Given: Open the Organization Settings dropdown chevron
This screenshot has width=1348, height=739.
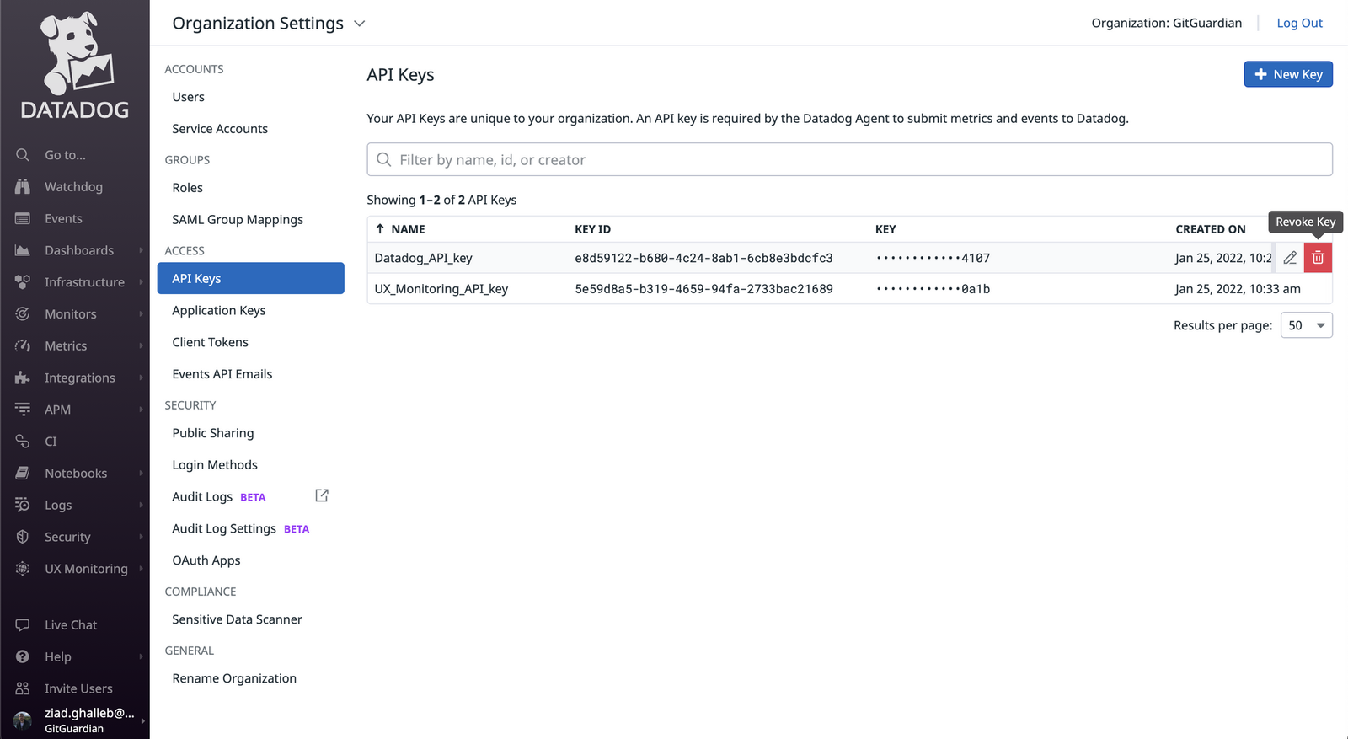Looking at the screenshot, I should tap(360, 24).
